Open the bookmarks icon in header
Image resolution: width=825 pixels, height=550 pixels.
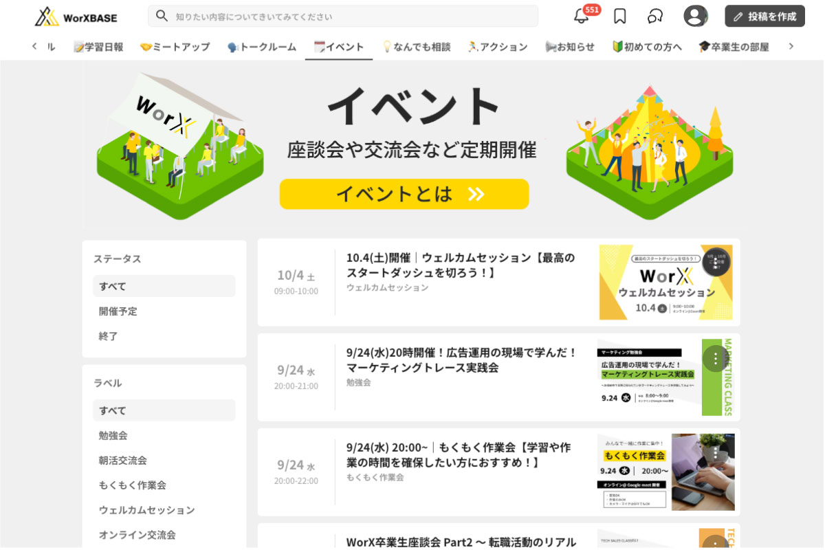[x=619, y=16]
